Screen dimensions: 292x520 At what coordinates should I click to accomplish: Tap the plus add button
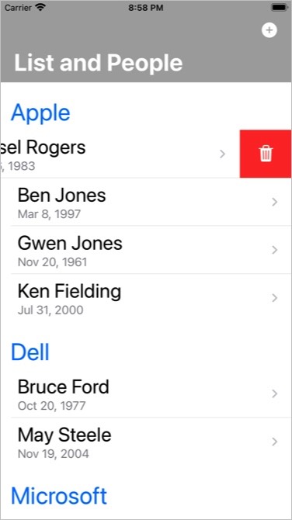tap(269, 30)
